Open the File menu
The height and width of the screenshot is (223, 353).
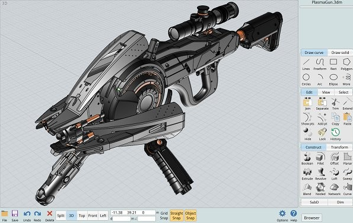click(5, 216)
